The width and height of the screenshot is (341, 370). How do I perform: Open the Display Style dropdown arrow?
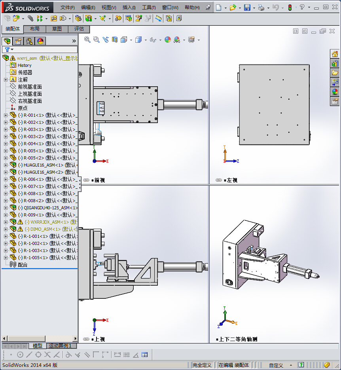146,40
